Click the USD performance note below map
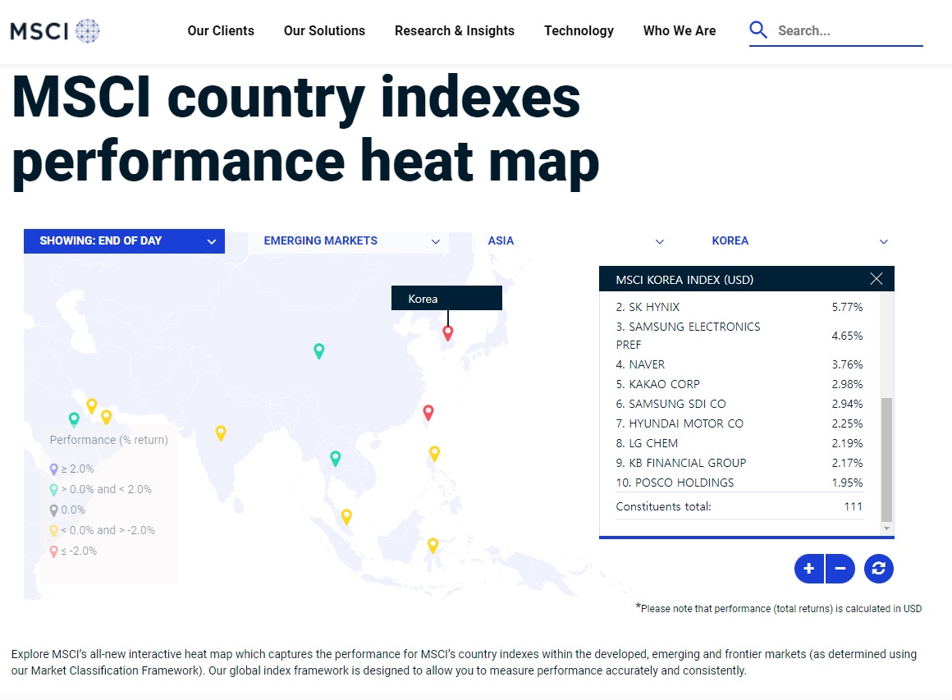 coord(779,608)
